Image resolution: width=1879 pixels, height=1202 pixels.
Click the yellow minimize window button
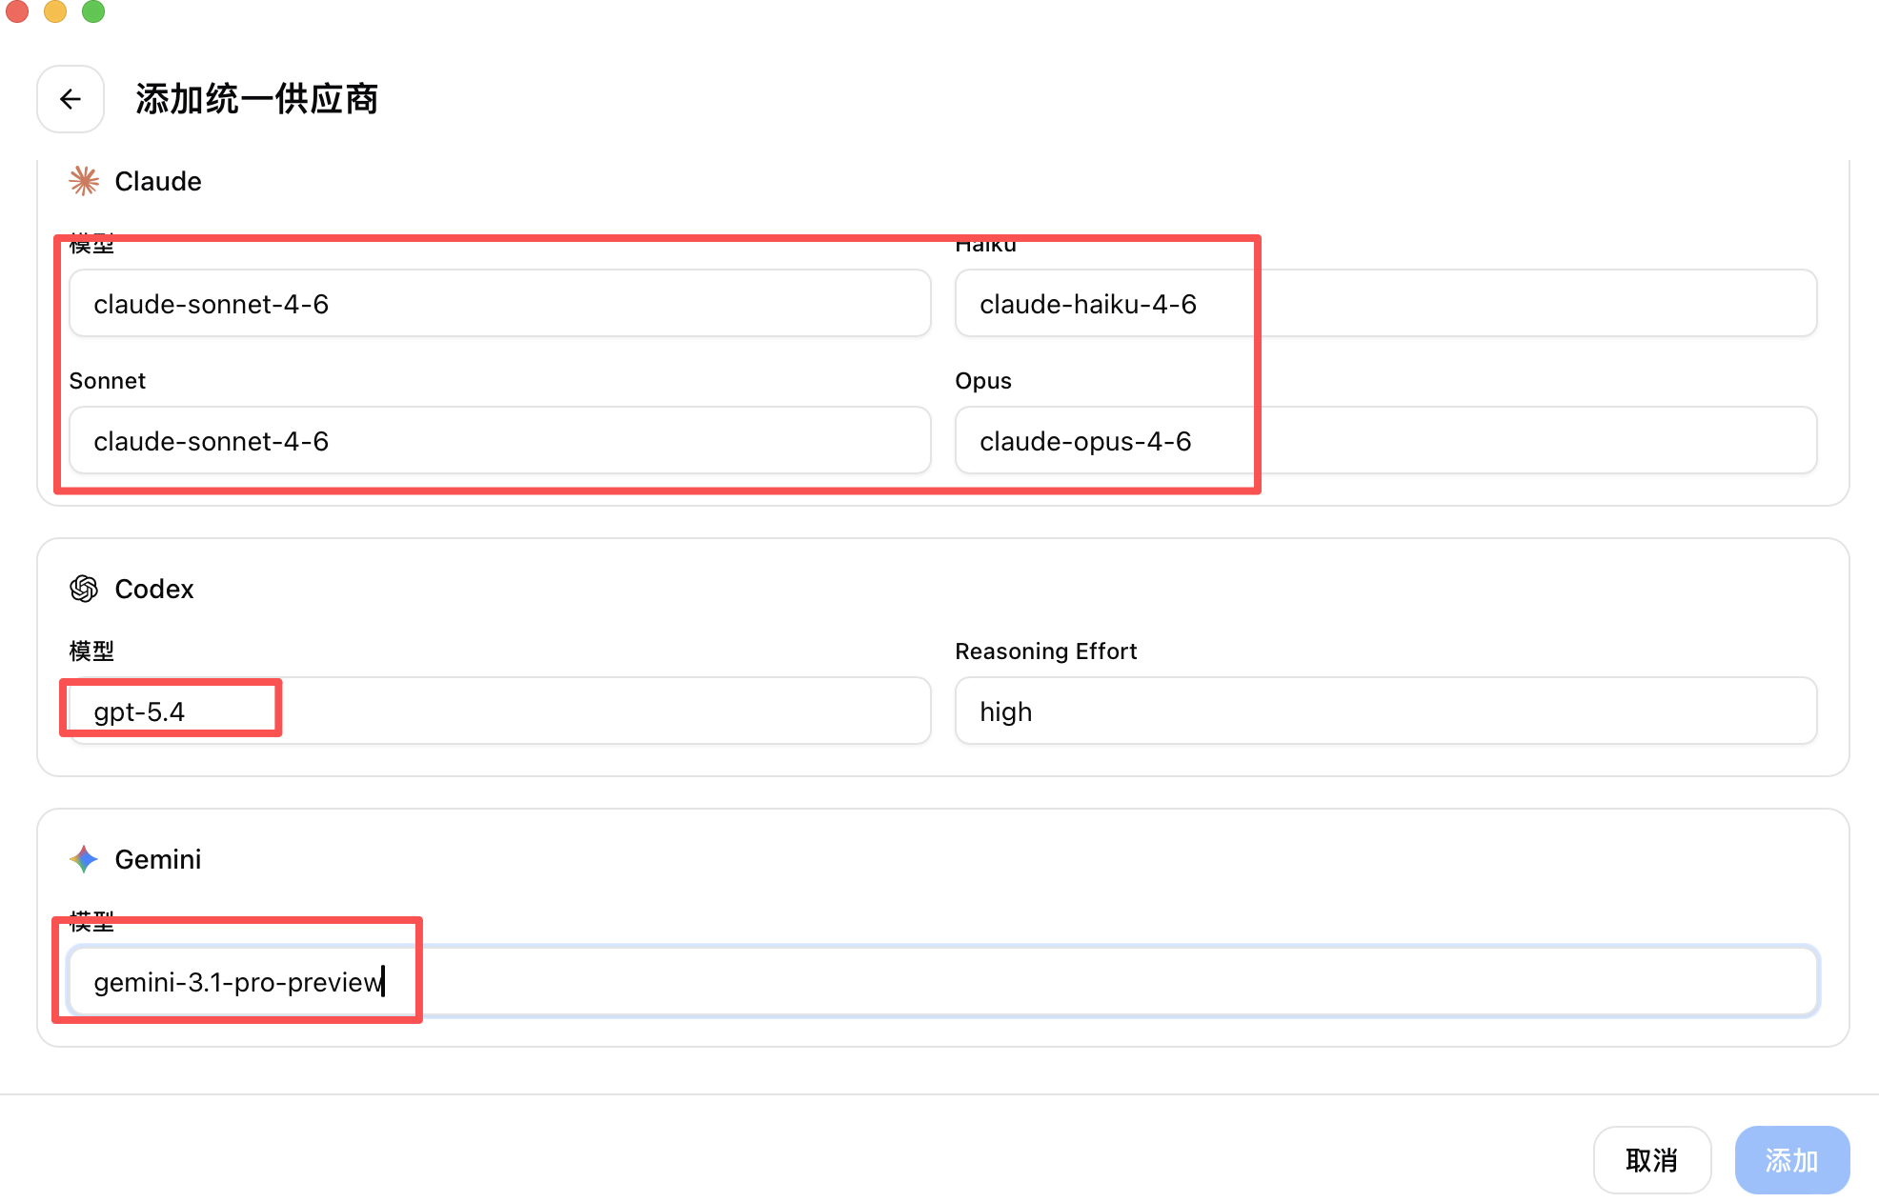click(55, 10)
